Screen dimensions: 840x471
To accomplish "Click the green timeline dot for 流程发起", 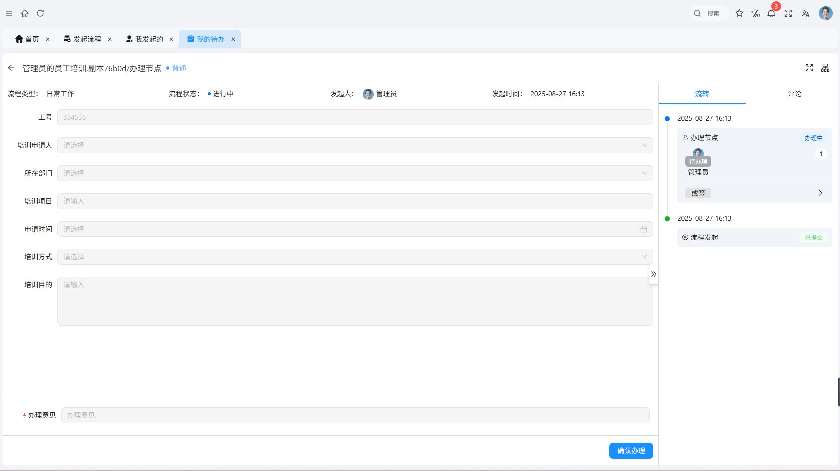I will [667, 218].
